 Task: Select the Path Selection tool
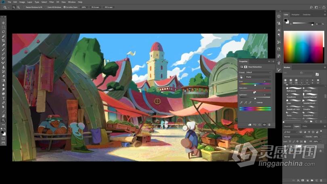click(3, 107)
